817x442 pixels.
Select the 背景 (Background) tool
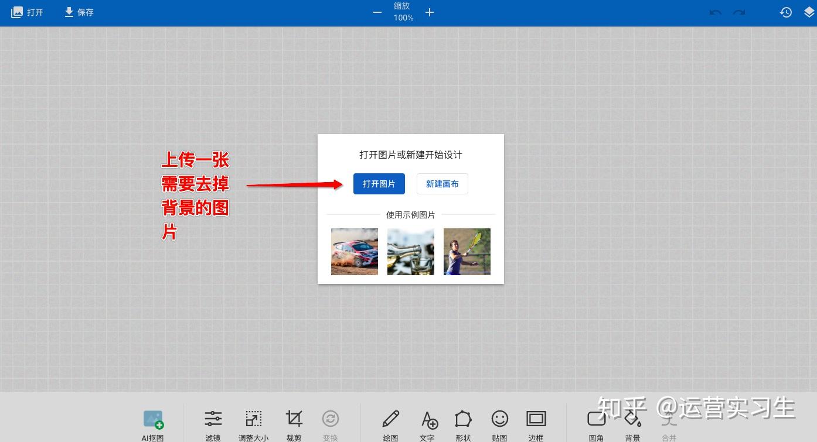click(632, 423)
